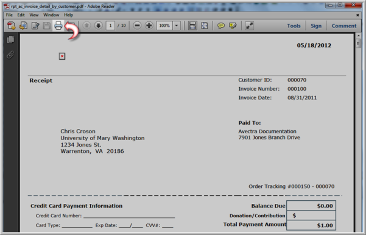Click the Paid To: label
Screen dimensions: 366x235
tap(250, 123)
